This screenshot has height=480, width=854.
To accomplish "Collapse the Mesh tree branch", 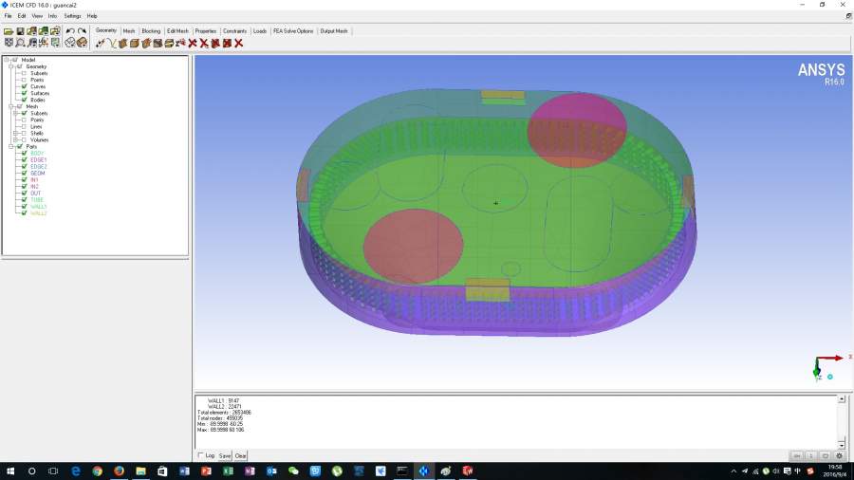I will pyautogui.click(x=10, y=106).
